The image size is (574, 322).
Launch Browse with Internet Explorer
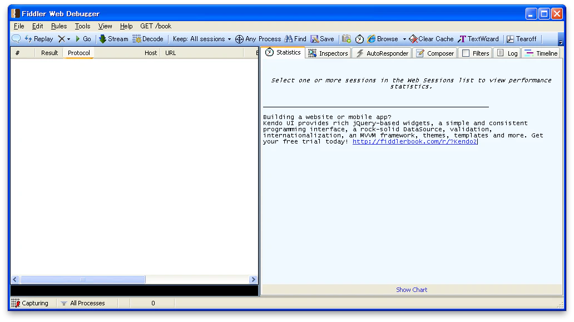383,39
